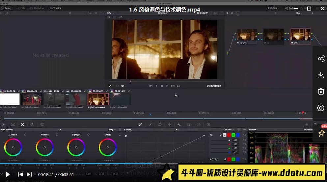
Task: Open the LUTs panel
Action: click(21, 8)
